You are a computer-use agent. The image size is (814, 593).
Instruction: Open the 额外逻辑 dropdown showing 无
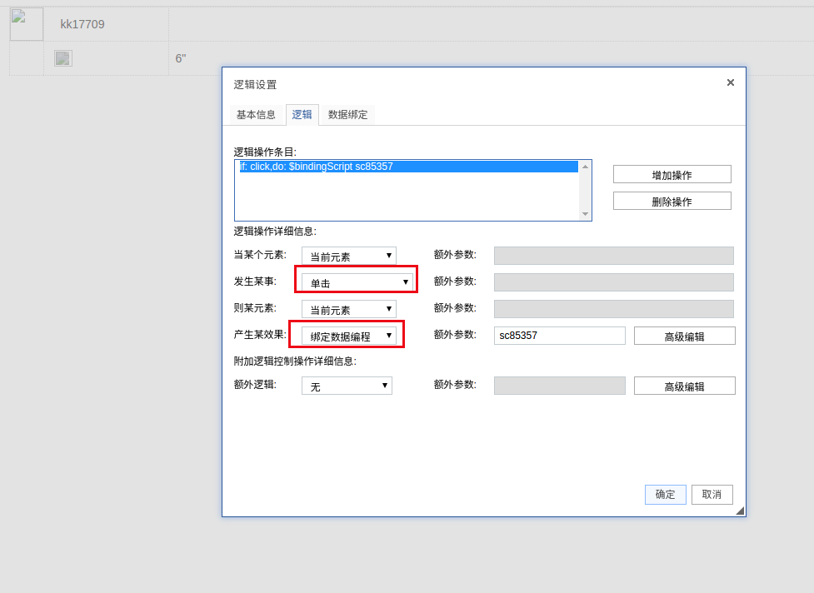[347, 386]
